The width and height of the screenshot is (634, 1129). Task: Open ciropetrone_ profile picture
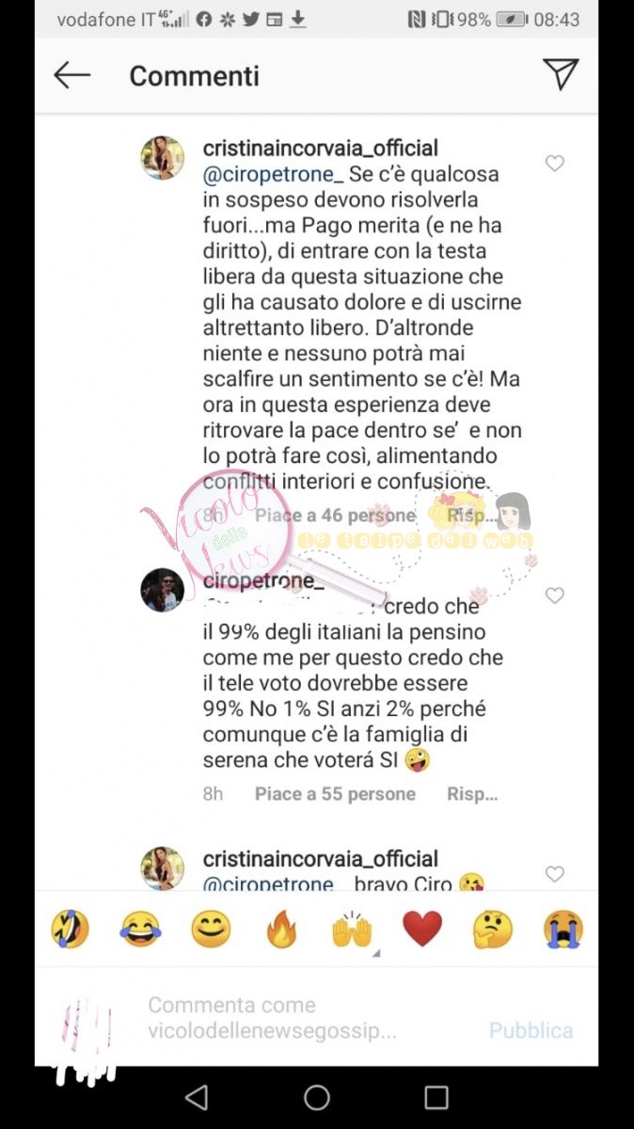[x=163, y=590]
